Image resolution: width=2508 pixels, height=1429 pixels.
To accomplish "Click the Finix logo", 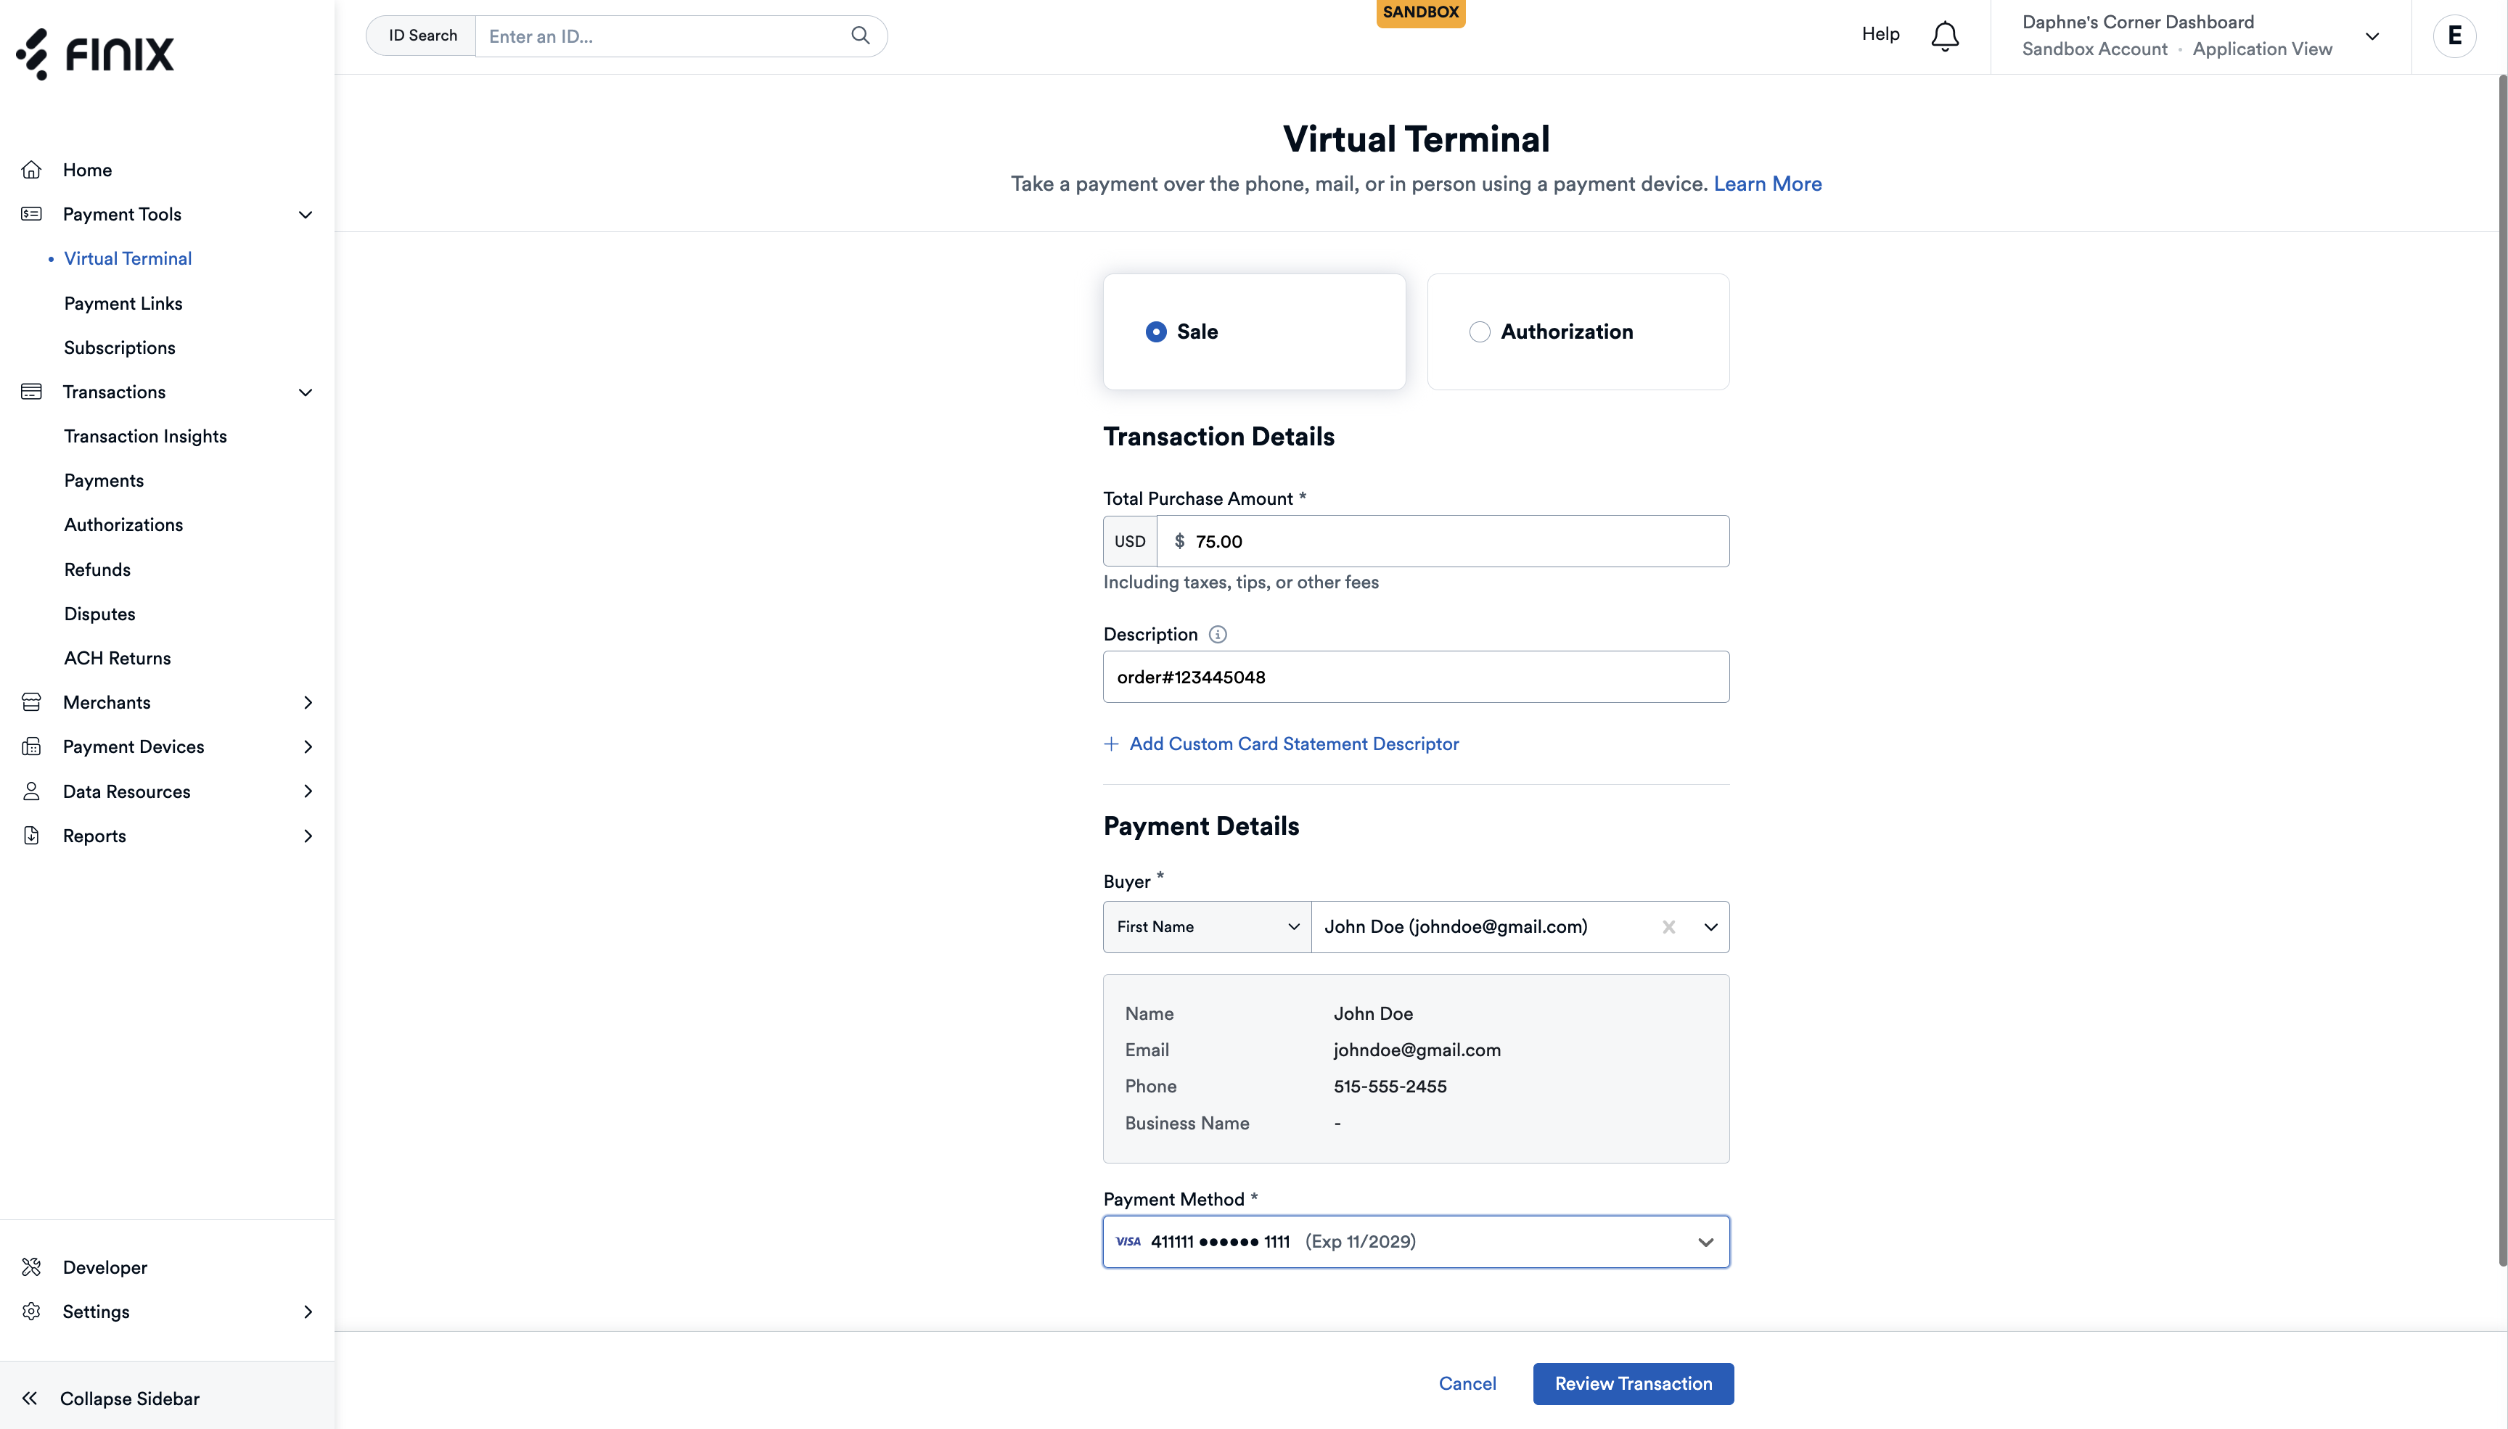I will [x=95, y=55].
